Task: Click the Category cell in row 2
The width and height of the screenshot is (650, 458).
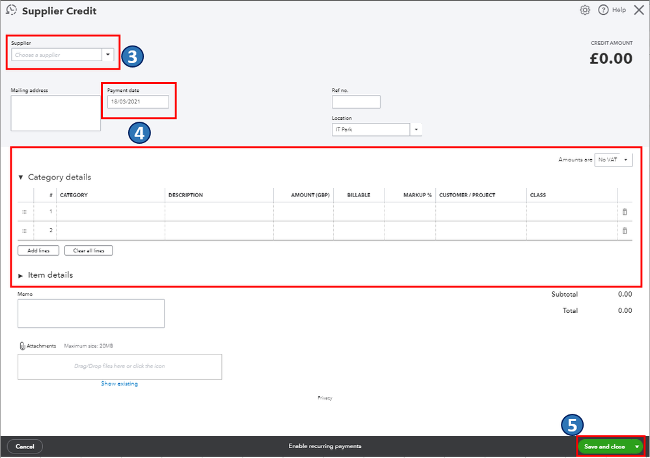Action: coord(111,230)
